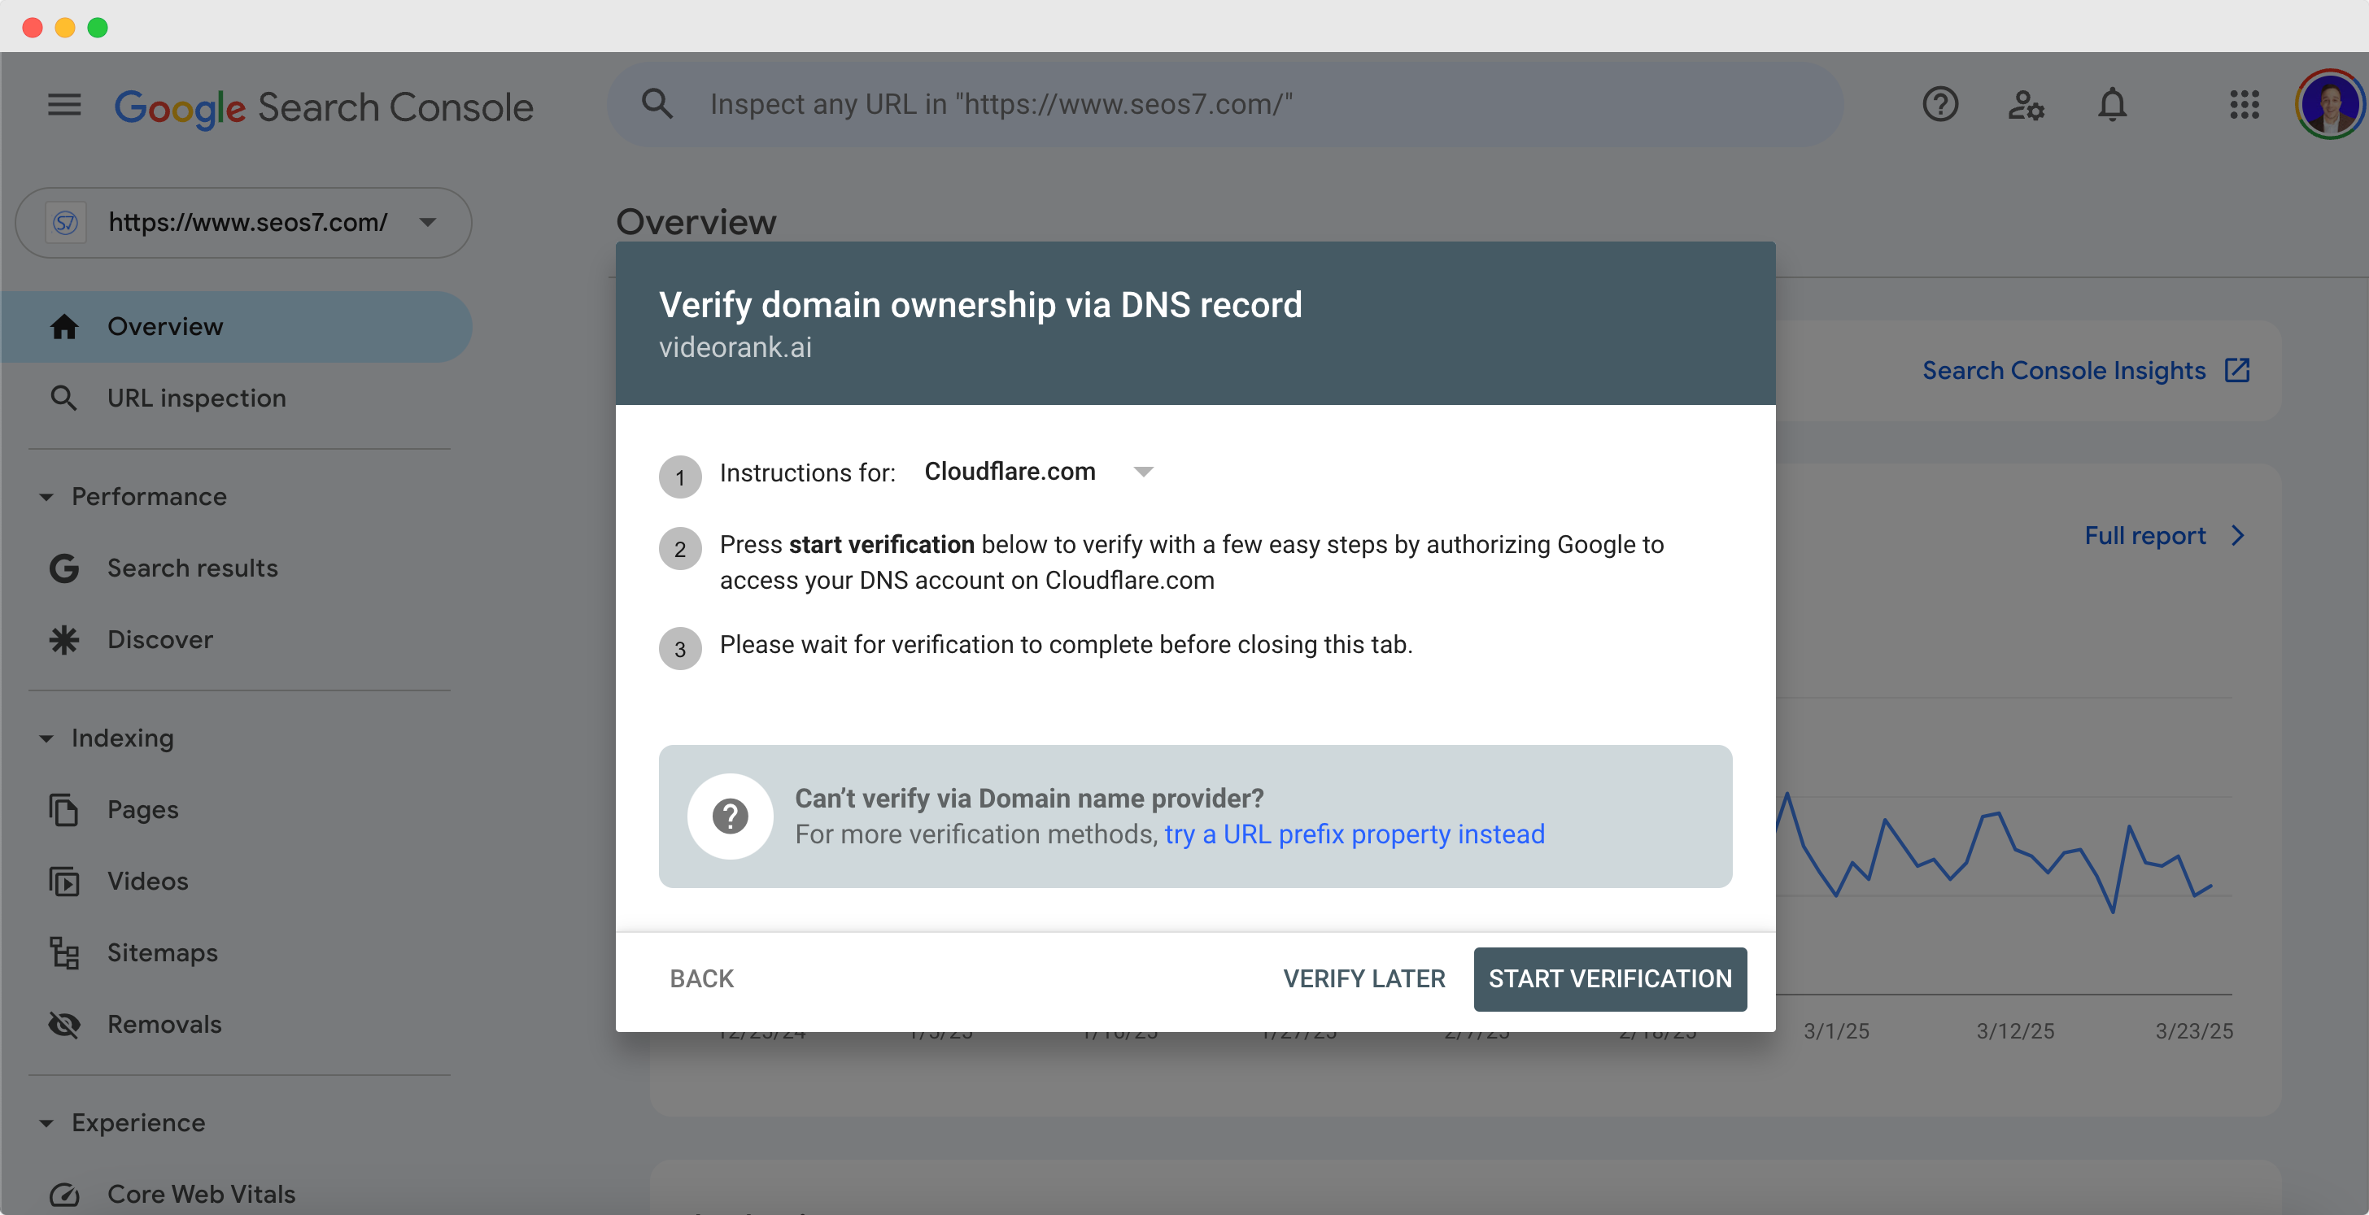Open the Google apps grid

point(2244,105)
